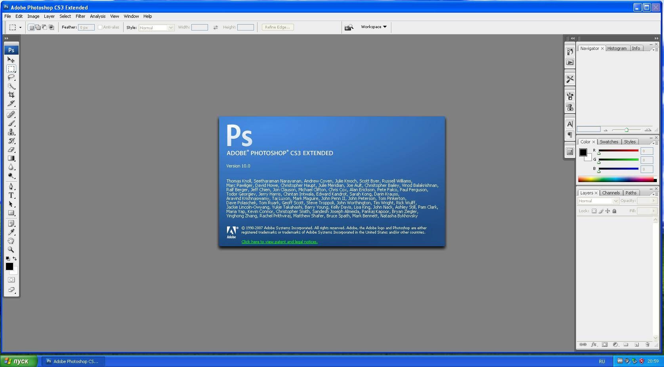Open the Windows Start button
The width and height of the screenshot is (664, 367).
pos(19,361)
